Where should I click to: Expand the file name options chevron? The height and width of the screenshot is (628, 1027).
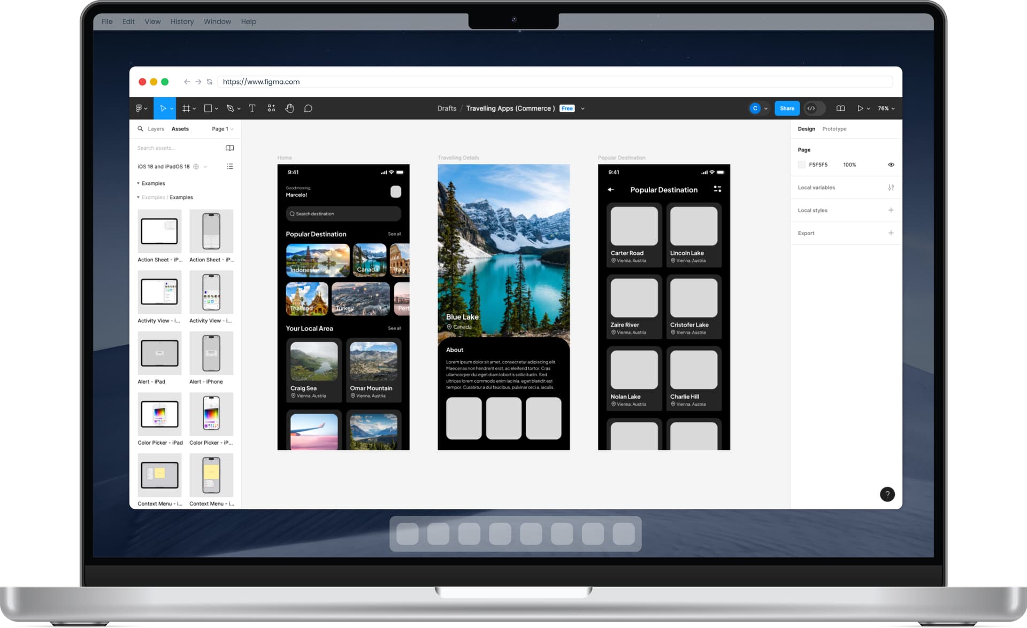click(583, 108)
